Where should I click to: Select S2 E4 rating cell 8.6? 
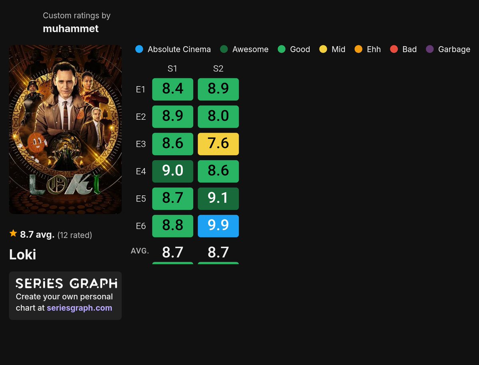tap(218, 172)
